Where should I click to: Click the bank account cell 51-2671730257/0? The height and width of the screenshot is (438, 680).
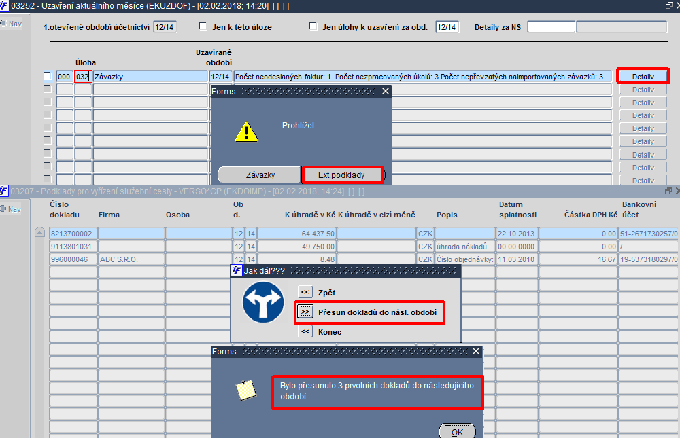(649, 234)
